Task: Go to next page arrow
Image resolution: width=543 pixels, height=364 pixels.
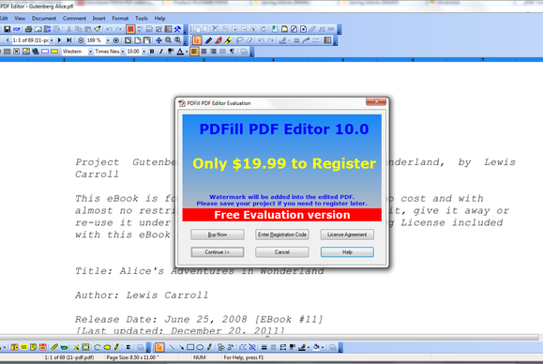Action: click(59, 40)
